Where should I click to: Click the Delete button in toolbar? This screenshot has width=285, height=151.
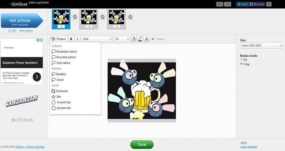(157, 39)
